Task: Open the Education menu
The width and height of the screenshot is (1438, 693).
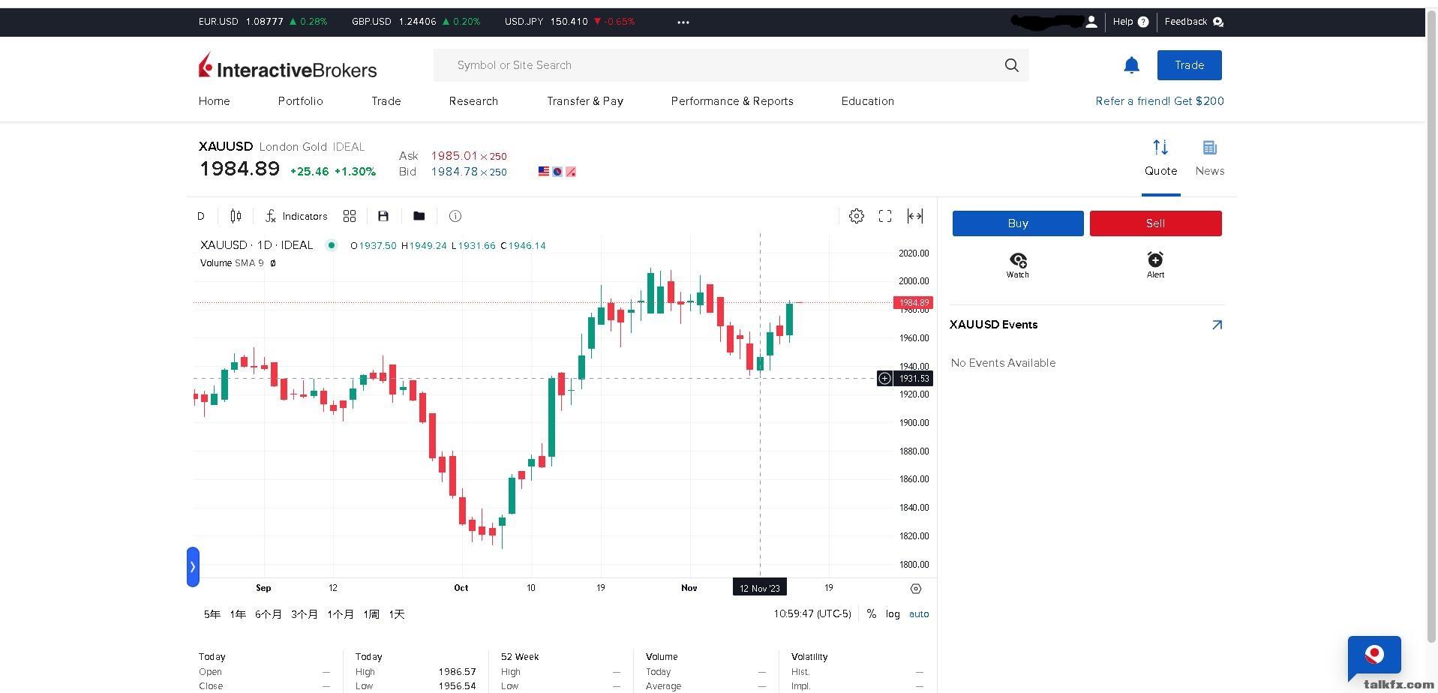Action: point(868,101)
